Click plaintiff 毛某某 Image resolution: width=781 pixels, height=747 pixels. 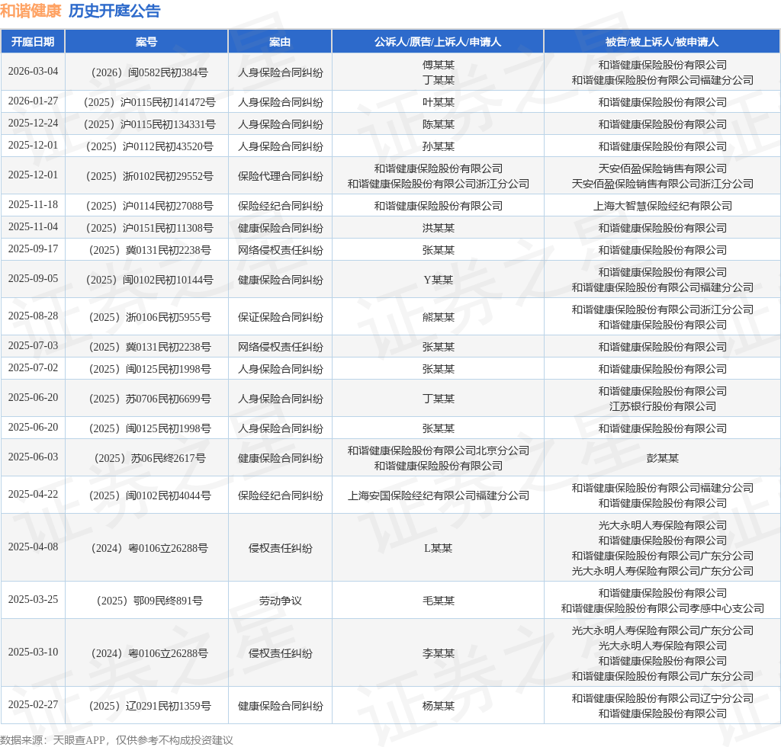pos(438,601)
